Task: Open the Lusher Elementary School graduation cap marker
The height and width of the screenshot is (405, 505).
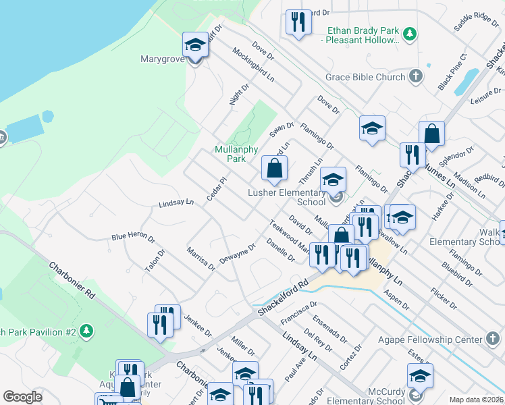Action: tap(332, 180)
